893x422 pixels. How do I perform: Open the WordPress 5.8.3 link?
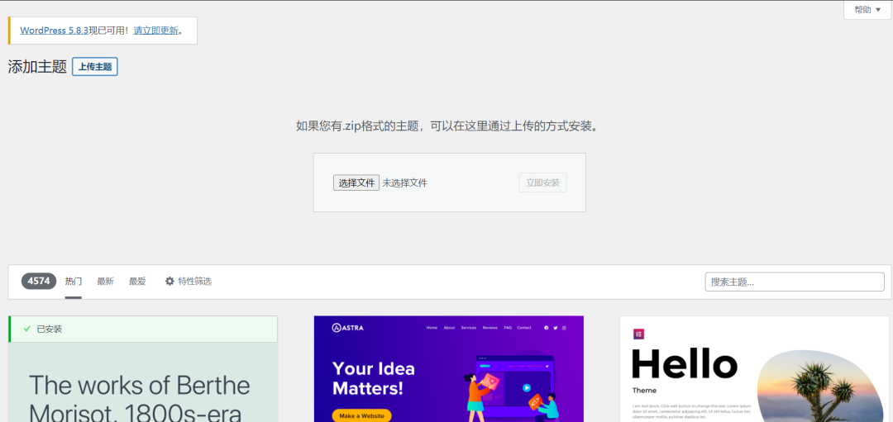click(54, 31)
